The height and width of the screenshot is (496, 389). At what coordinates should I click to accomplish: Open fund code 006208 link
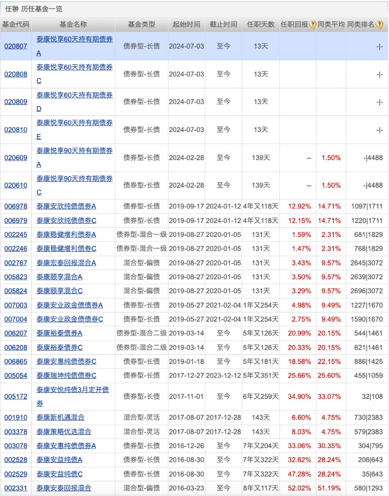[16, 347]
